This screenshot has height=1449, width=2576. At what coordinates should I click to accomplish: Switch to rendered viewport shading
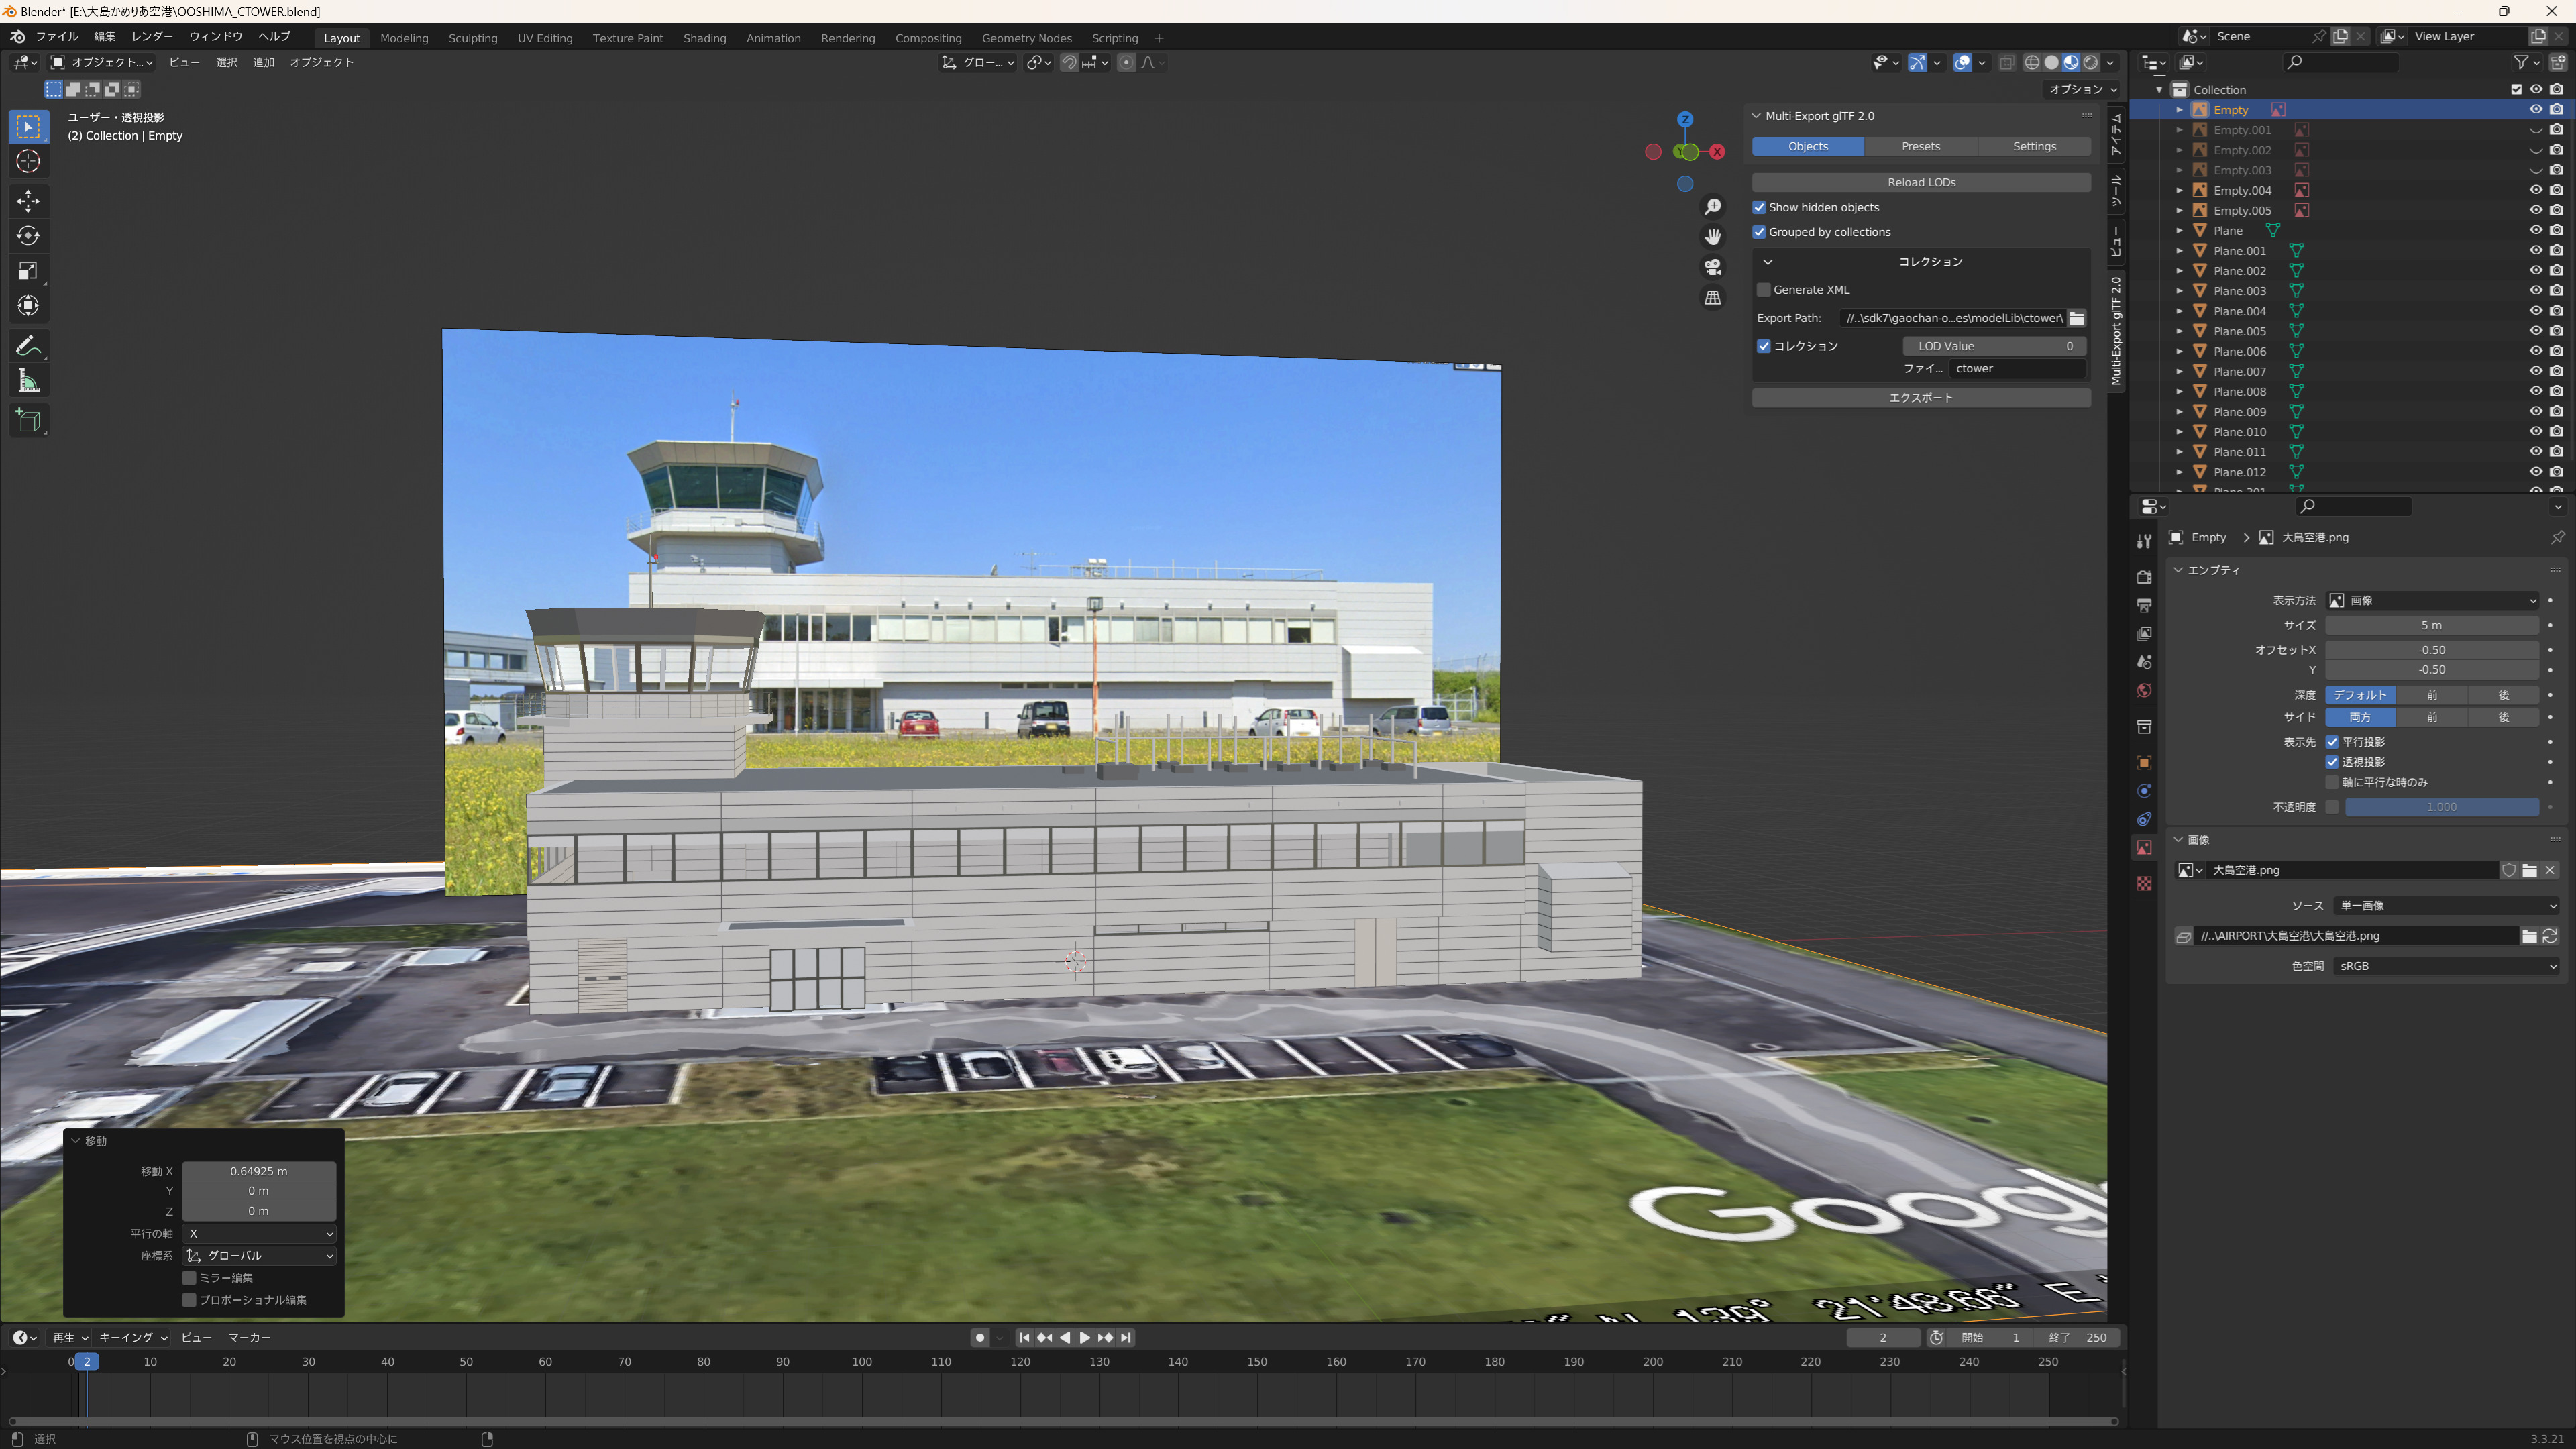coord(2091,62)
